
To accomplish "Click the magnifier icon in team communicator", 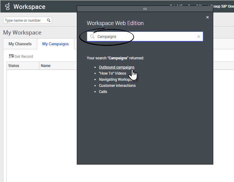I will (49, 20).
